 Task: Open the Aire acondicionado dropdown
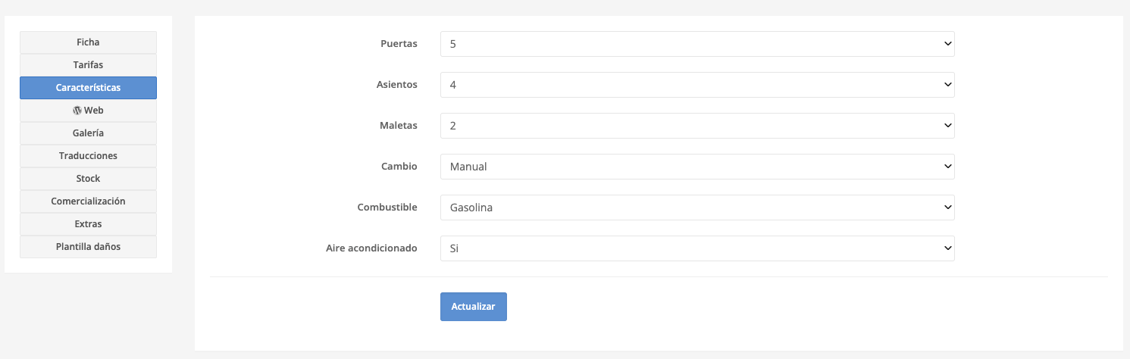coord(697,248)
